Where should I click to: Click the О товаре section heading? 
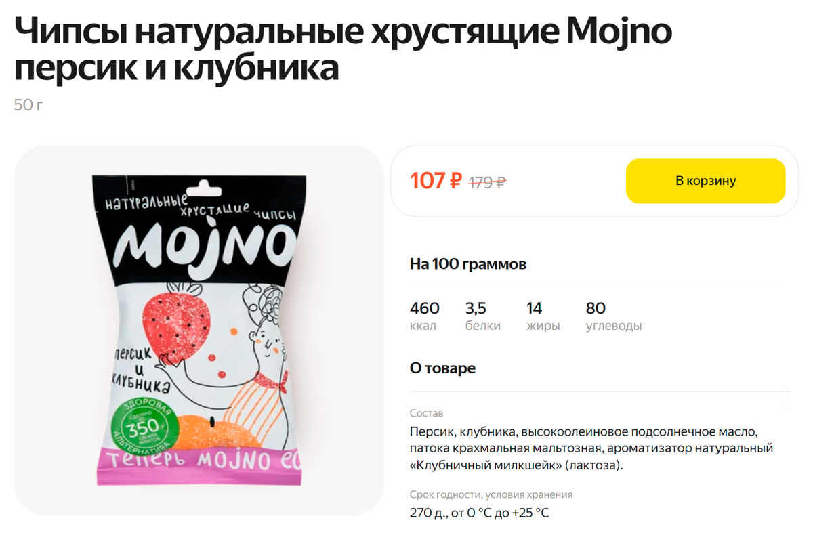(442, 368)
